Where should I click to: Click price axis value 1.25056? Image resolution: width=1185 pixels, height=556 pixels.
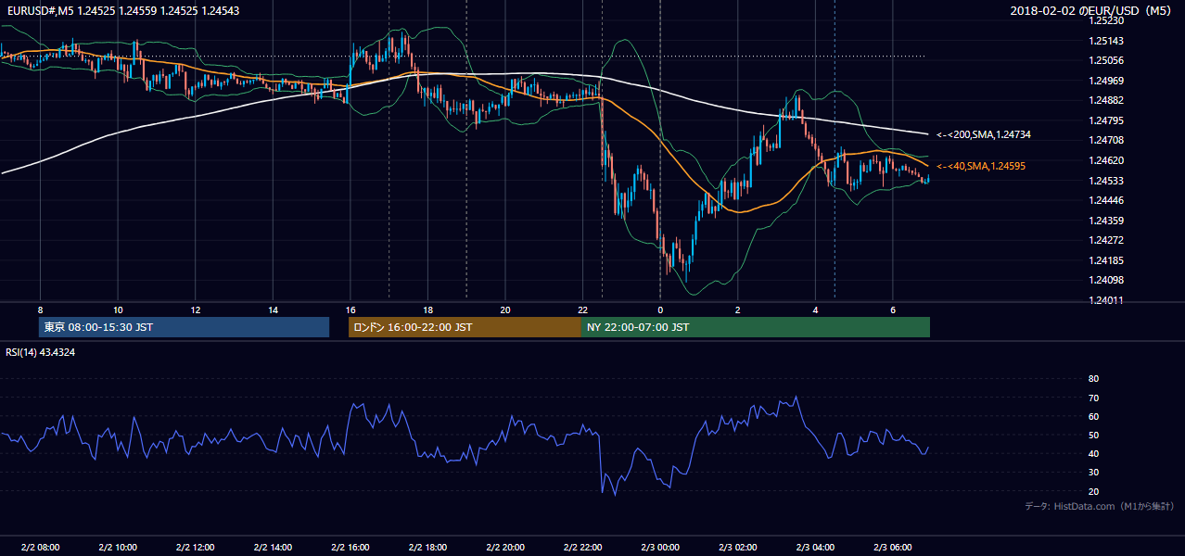1107,61
